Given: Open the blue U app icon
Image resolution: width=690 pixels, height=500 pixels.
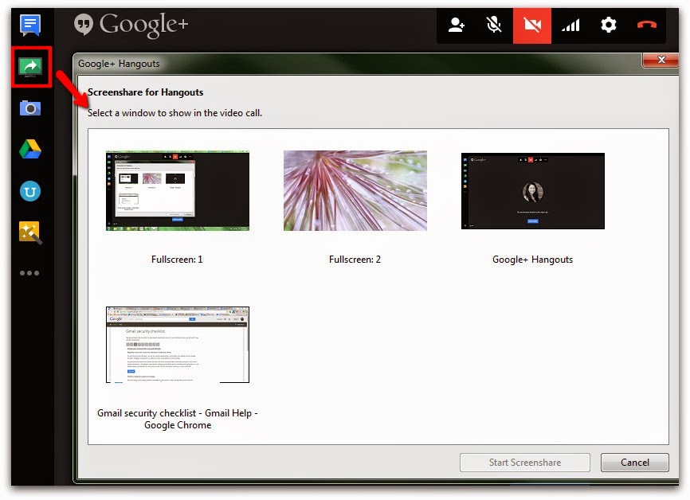Looking at the screenshot, I should tap(30, 191).
